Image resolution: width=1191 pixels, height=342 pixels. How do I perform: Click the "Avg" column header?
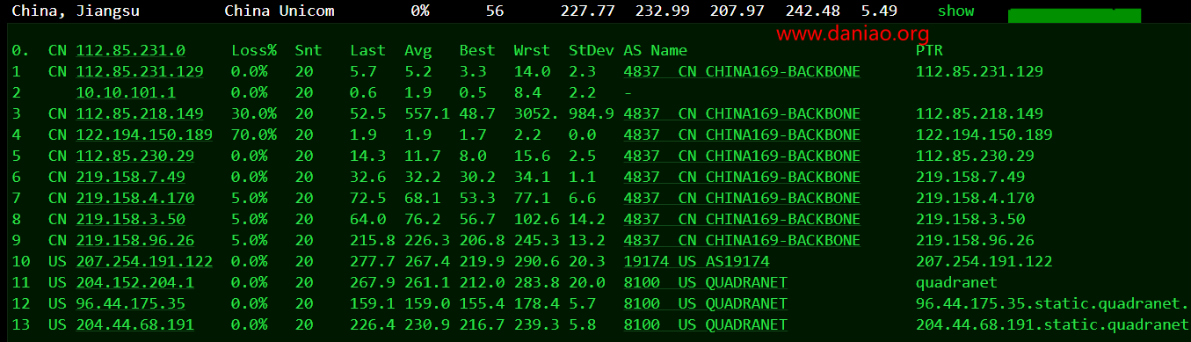pos(418,51)
